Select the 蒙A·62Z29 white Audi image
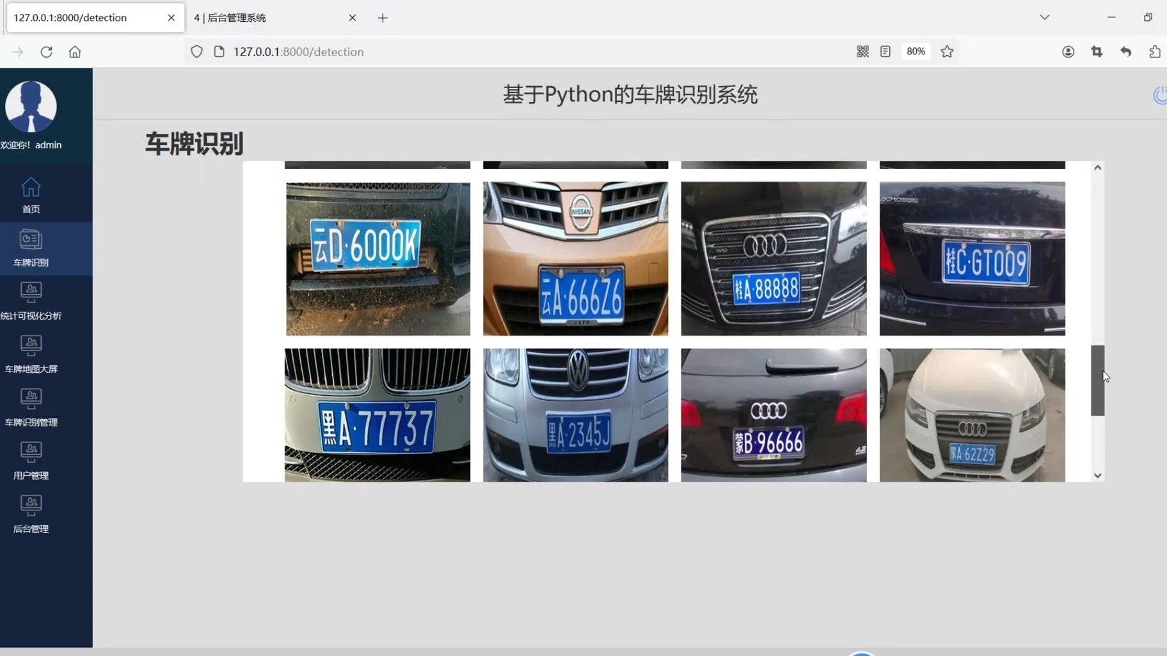This screenshot has height=656, width=1167. point(972,415)
